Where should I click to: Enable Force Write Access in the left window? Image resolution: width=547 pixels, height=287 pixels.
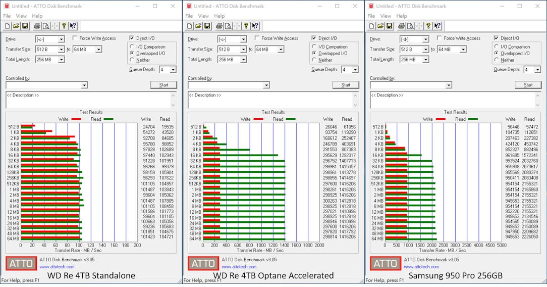[75, 38]
